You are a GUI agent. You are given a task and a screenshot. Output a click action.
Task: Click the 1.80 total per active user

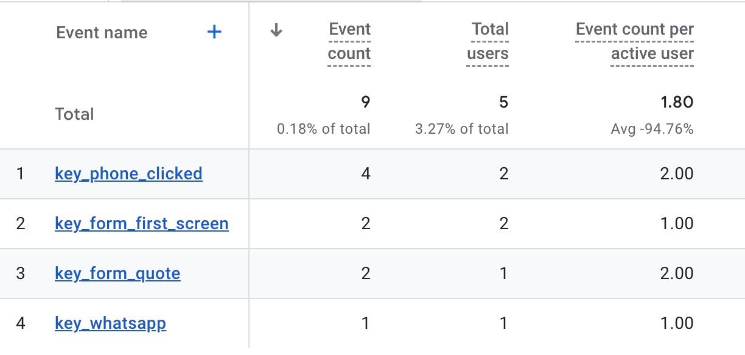click(677, 102)
